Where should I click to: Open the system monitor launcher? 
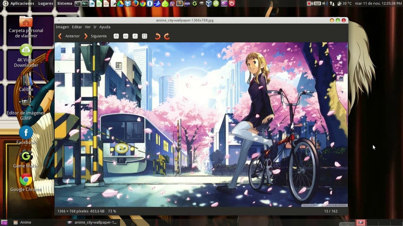(x=85, y=3)
